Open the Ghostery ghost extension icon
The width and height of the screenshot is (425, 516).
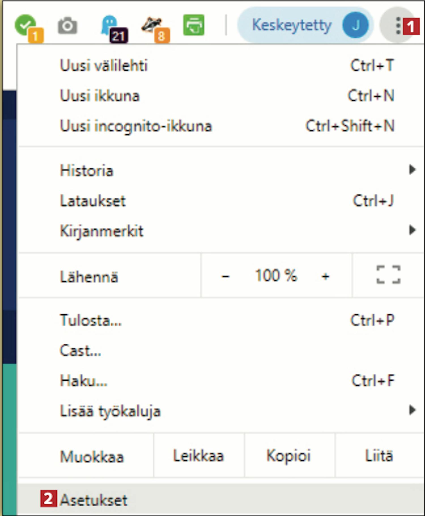(x=110, y=25)
